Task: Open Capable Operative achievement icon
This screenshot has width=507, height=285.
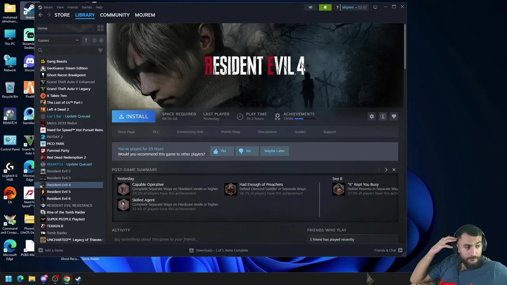Action: pyautogui.click(x=123, y=189)
